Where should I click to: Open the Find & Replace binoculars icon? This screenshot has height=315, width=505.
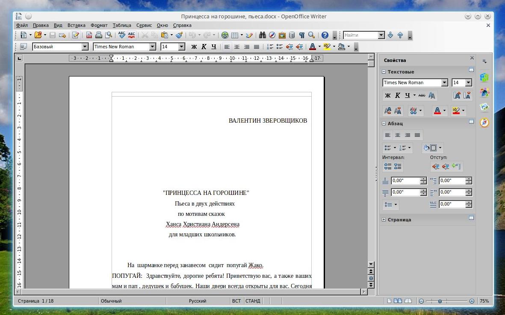[262, 35]
